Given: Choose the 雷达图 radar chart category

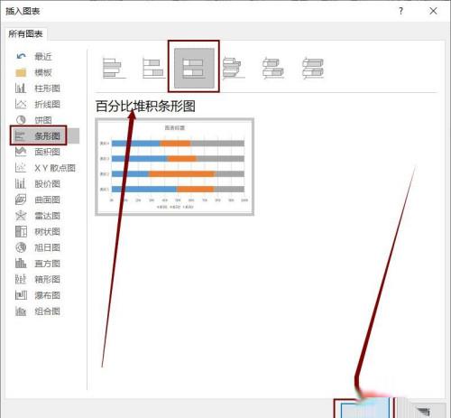Looking at the screenshot, I should 38,216.
